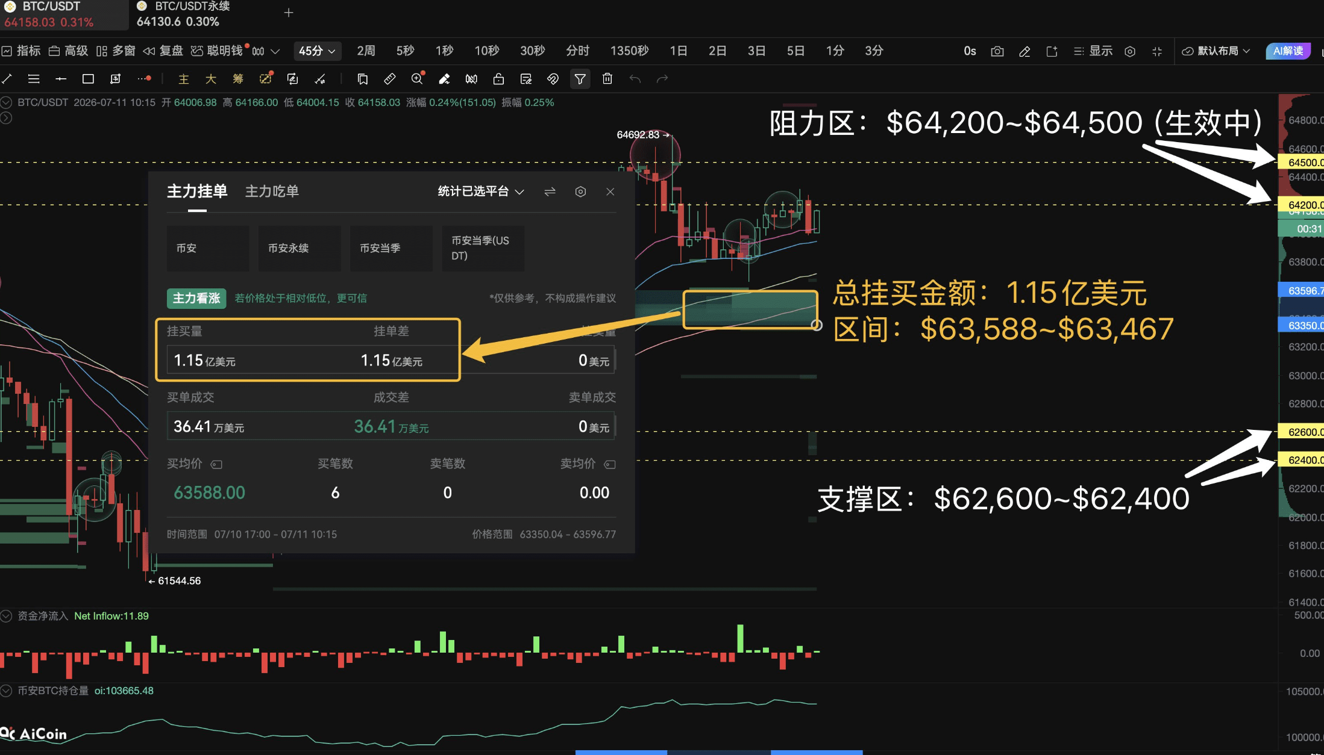The image size is (1324, 755).
Task: Lock drawings with the padlock icon
Action: point(498,79)
